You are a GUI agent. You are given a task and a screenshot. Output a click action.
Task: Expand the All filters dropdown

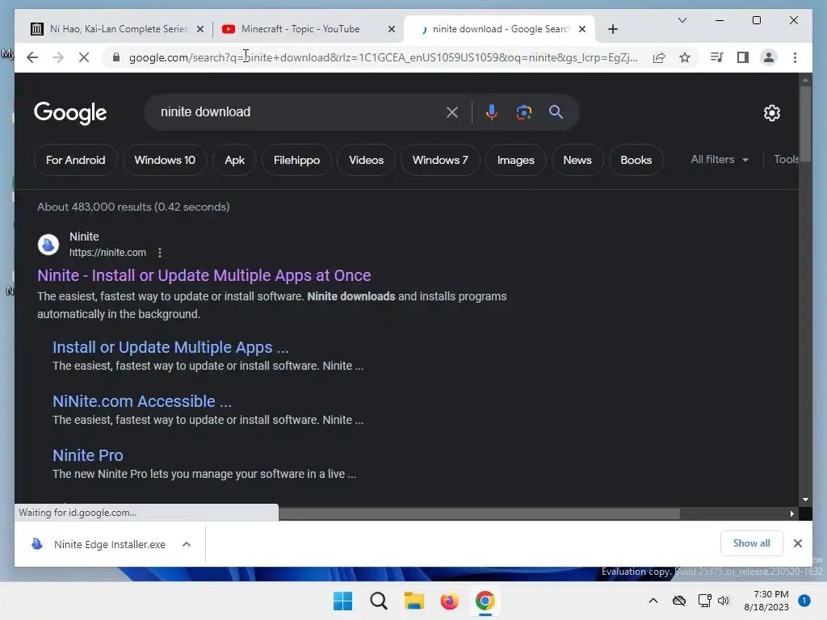coord(720,160)
